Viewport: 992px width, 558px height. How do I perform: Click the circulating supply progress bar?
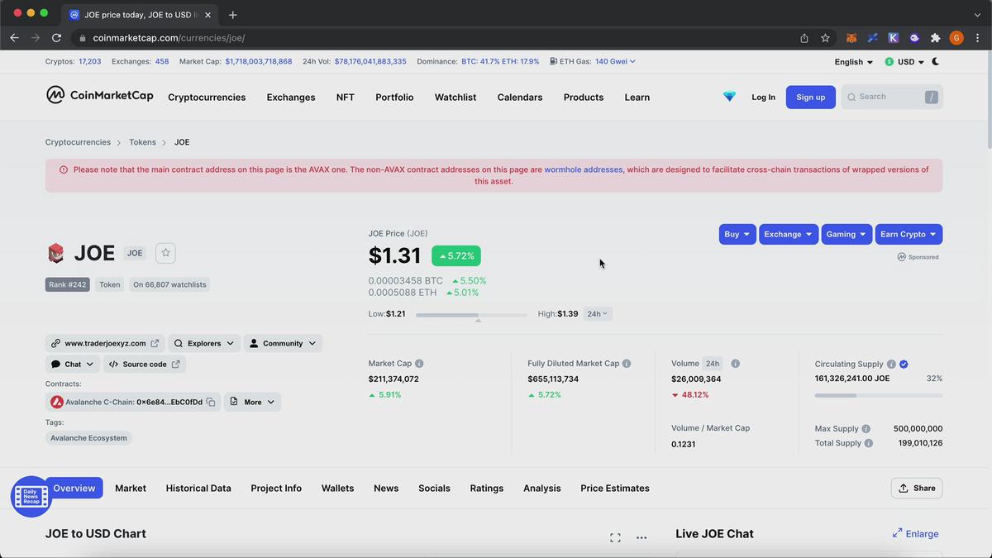(879, 395)
